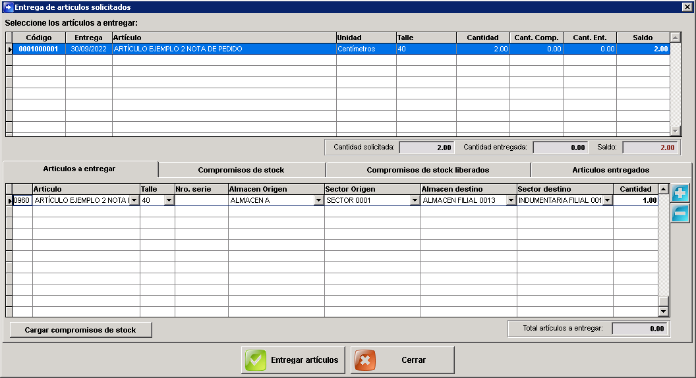Select row code 0001000001
The image size is (696, 378).
tap(39, 49)
